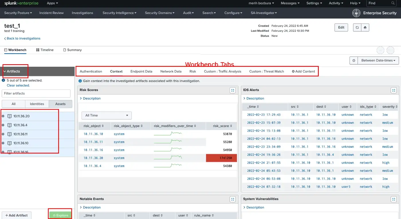Sort IDS Alerts by _time column
This screenshot has width=401, height=219.
pyautogui.click(x=253, y=107)
